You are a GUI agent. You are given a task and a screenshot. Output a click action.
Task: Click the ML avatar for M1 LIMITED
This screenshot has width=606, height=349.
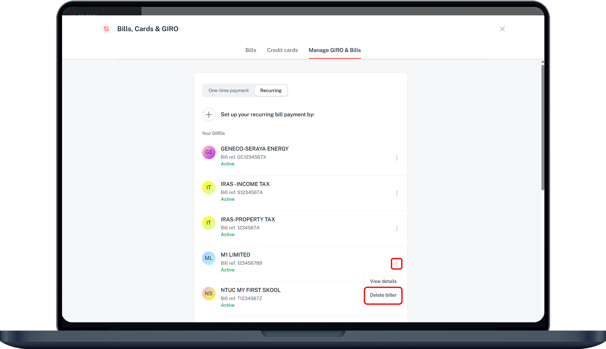point(209,258)
